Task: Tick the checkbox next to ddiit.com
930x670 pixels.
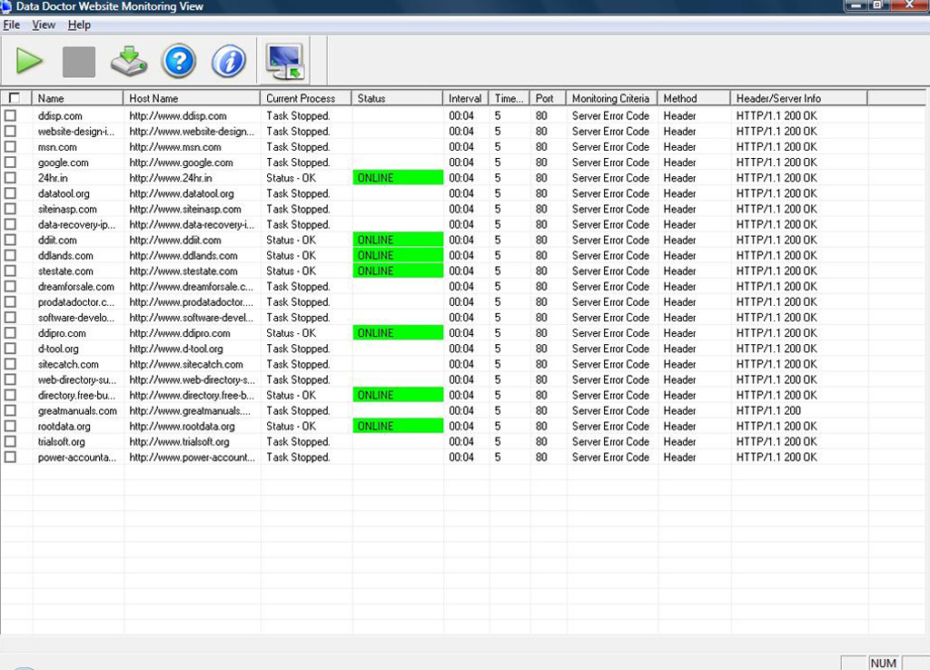Action: [10, 240]
